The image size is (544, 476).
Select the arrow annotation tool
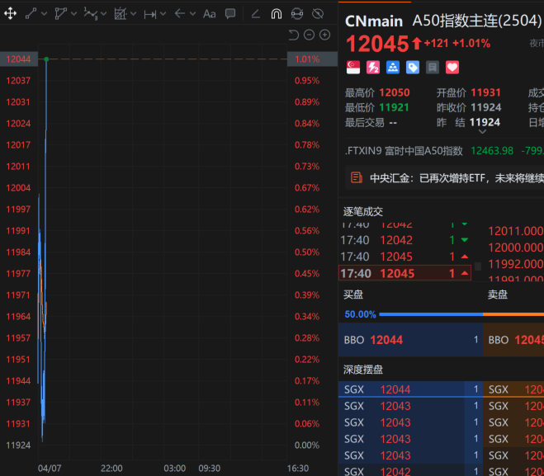[x=179, y=14]
